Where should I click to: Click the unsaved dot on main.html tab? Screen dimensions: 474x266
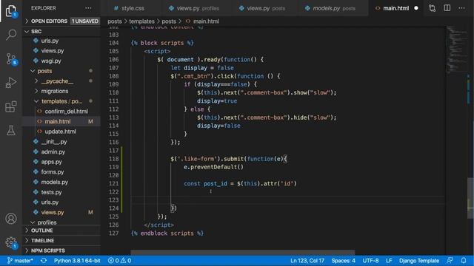click(x=416, y=8)
